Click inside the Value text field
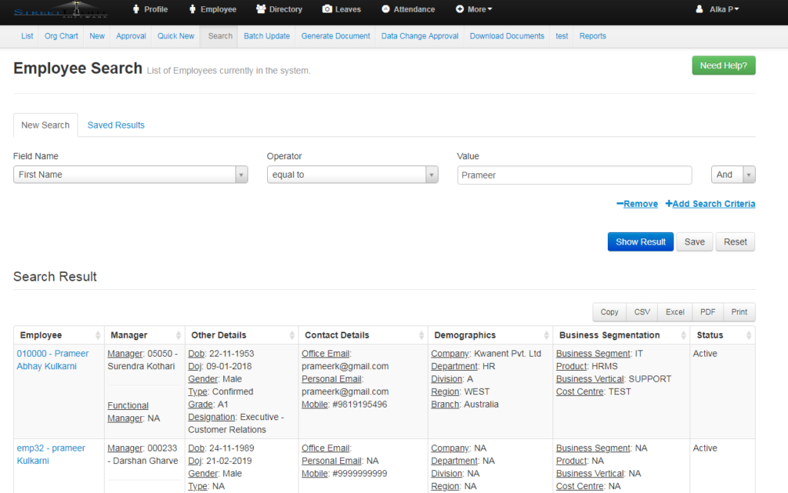Image resolution: width=788 pixels, height=493 pixels. coord(573,175)
